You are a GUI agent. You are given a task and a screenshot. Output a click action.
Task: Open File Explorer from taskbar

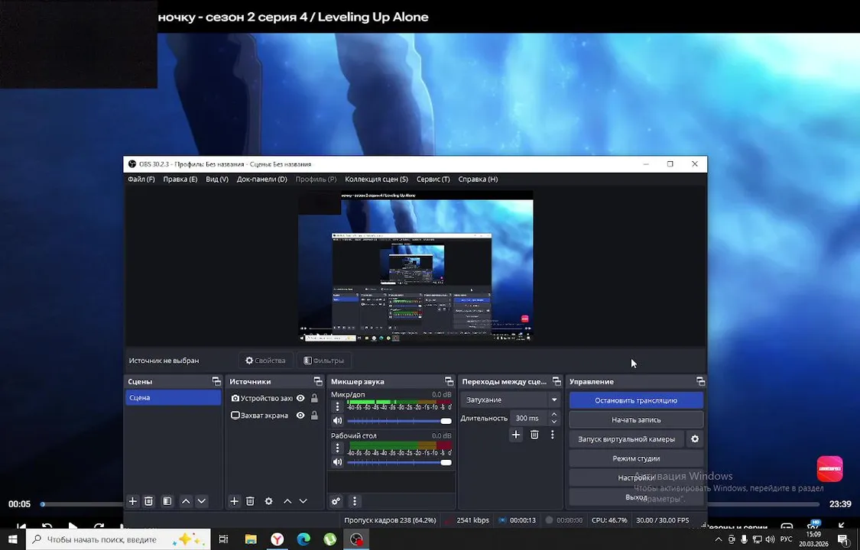(x=251, y=539)
